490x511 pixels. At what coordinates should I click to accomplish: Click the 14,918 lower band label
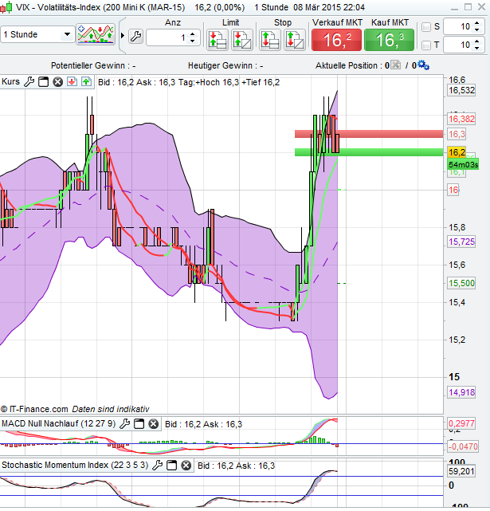pyautogui.click(x=461, y=392)
